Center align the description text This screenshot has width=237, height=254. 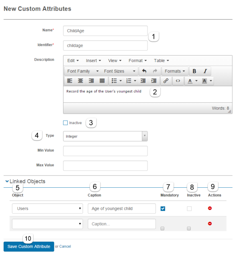[x=80, y=81]
